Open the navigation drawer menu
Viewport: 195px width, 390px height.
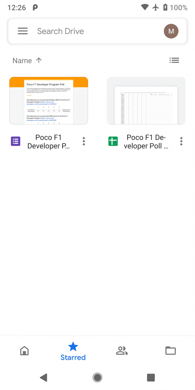coord(22,31)
